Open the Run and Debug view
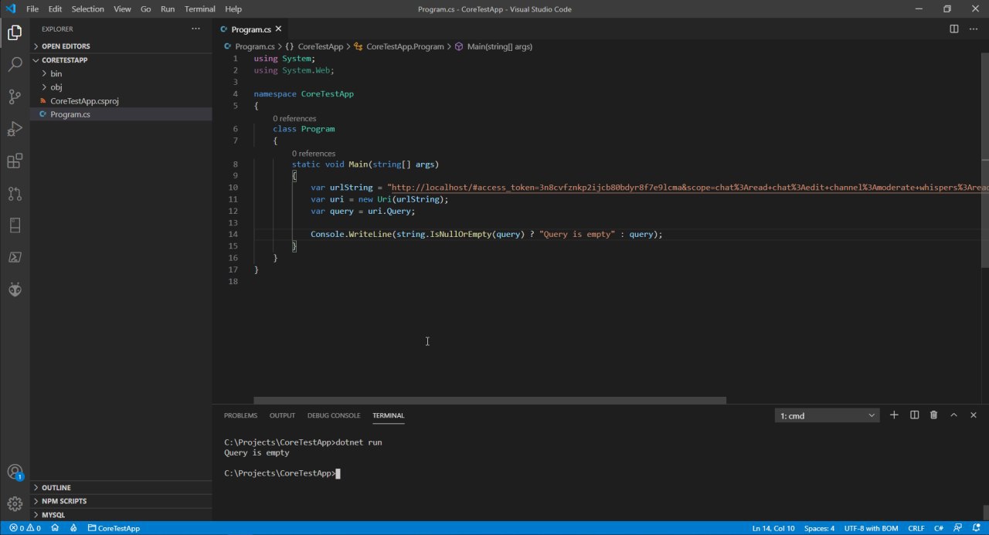 (15, 129)
